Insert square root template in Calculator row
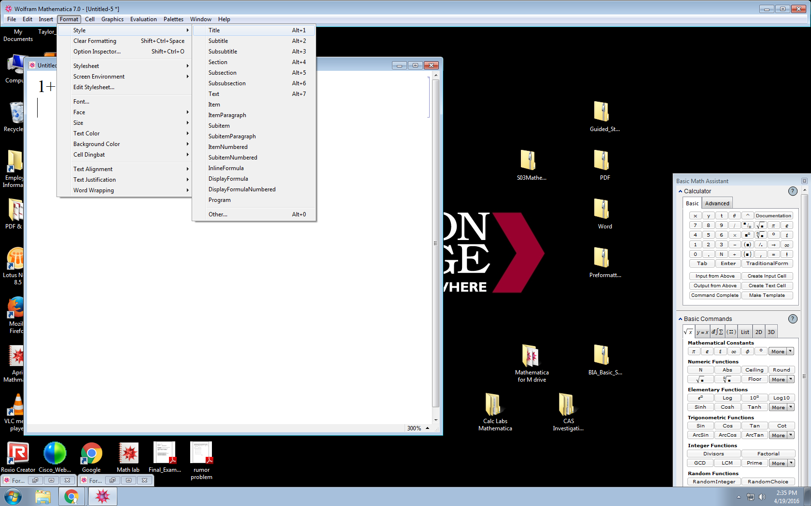This screenshot has height=506, width=811. 761,225
